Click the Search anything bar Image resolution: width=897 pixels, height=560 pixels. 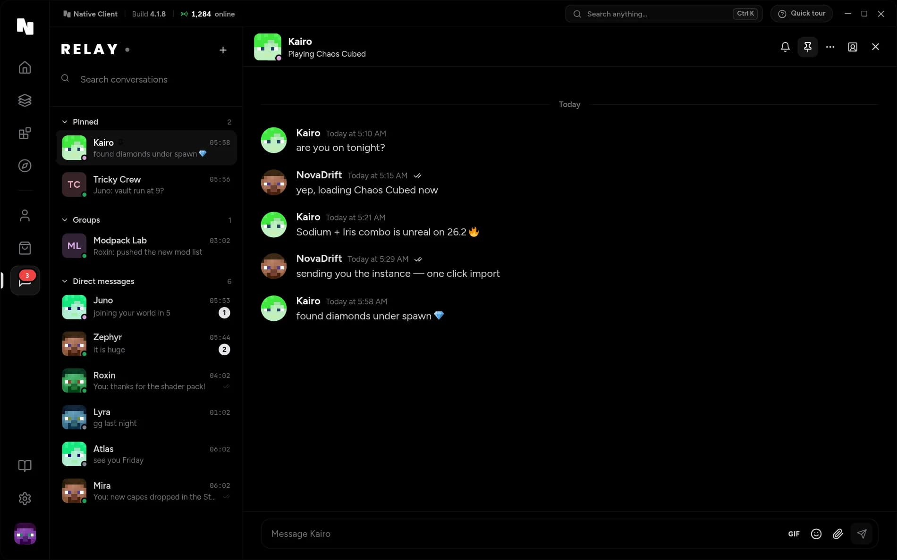pos(664,14)
